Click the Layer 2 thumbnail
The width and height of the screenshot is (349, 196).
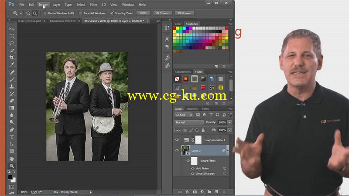pos(185,150)
